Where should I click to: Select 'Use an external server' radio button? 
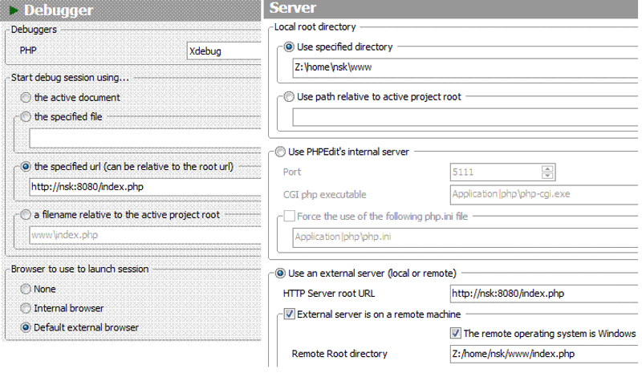point(280,273)
